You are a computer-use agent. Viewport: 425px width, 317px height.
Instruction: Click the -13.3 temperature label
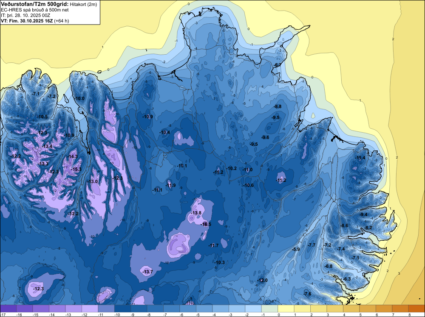[x=43, y=164]
